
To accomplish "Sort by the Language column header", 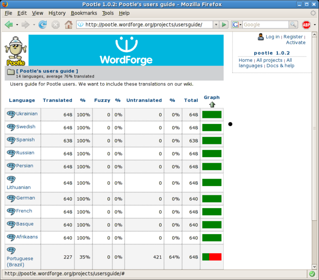I will coord(22,100).
